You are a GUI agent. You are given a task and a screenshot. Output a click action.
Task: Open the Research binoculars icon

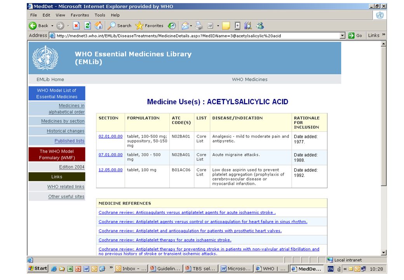point(248,26)
